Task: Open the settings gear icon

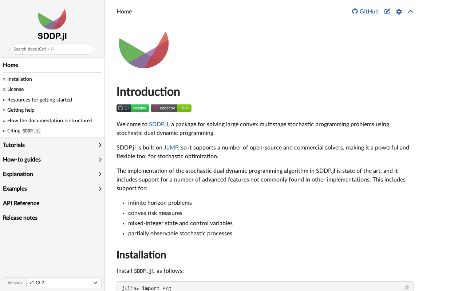Action: tap(399, 11)
